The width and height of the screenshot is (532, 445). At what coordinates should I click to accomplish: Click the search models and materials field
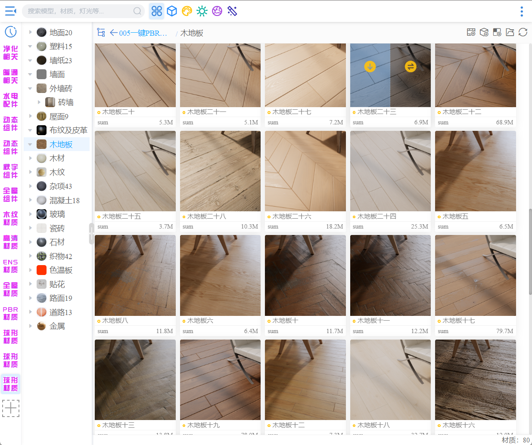(x=80, y=11)
